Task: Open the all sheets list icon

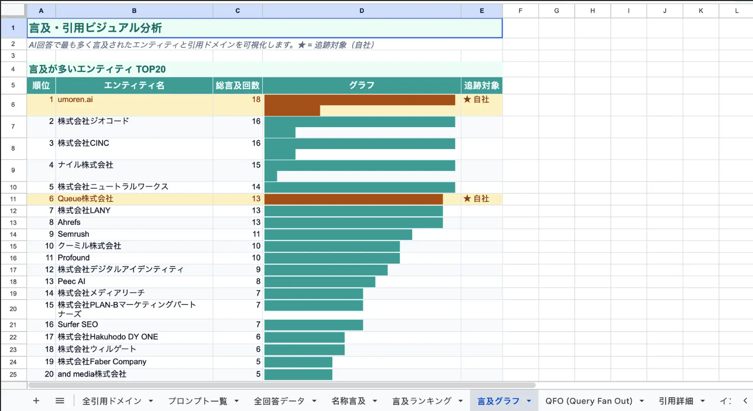Action: coord(60,401)
